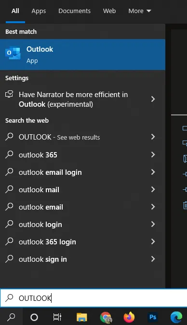
Task: Expand arrow for outlook sign in
Action: click(153, 259)
